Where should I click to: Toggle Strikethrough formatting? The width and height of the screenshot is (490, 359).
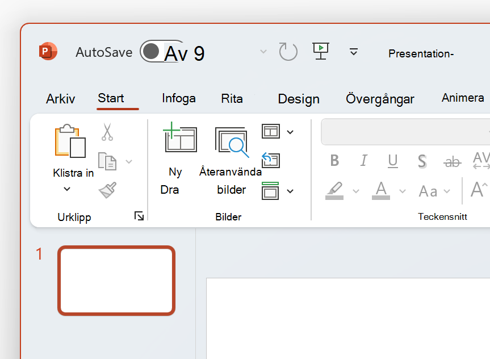point(452,162)
